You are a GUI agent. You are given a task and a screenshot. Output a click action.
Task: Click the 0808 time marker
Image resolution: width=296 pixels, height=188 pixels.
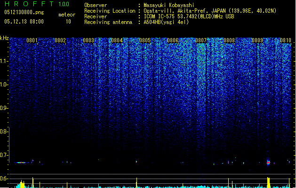pos(229,40)
